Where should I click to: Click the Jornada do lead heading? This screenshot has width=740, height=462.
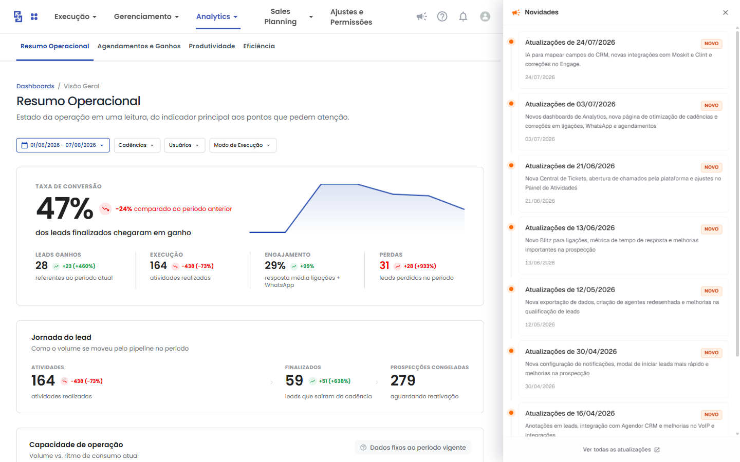click(x=61, y=337)
